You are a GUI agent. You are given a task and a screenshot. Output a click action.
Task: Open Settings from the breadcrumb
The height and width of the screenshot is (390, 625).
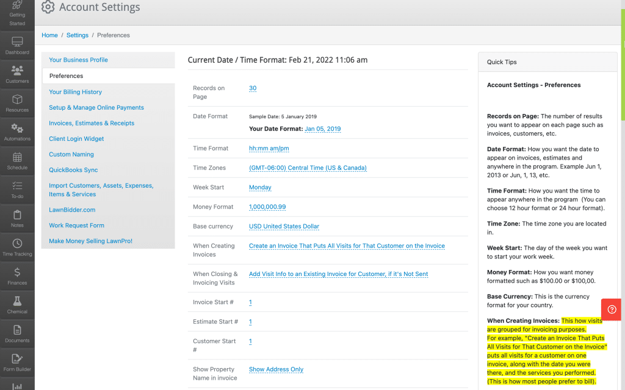pyautogui.click(x=77, y=35)
